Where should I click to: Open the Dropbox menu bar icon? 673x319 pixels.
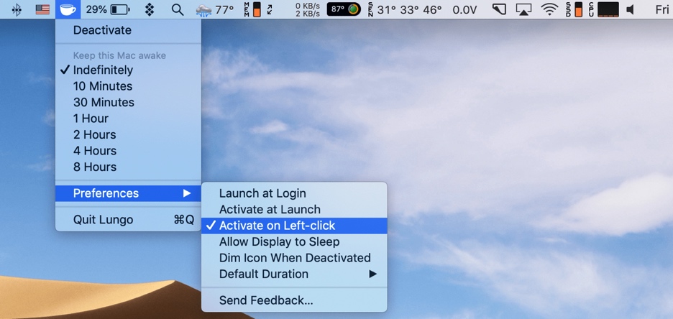[x=150, y=9]
